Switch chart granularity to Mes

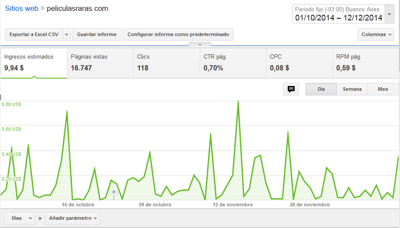pyautogui.click(x=383, y=89)
